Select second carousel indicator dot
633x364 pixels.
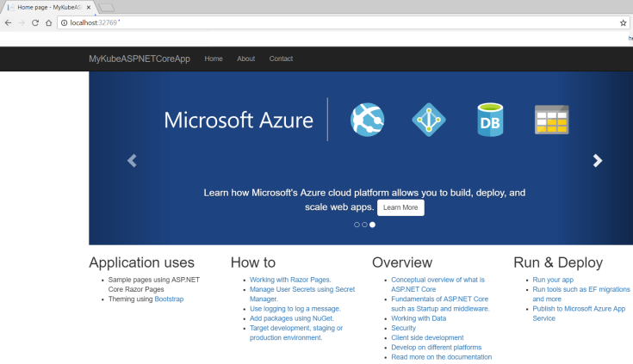click(x=364, y=225)
